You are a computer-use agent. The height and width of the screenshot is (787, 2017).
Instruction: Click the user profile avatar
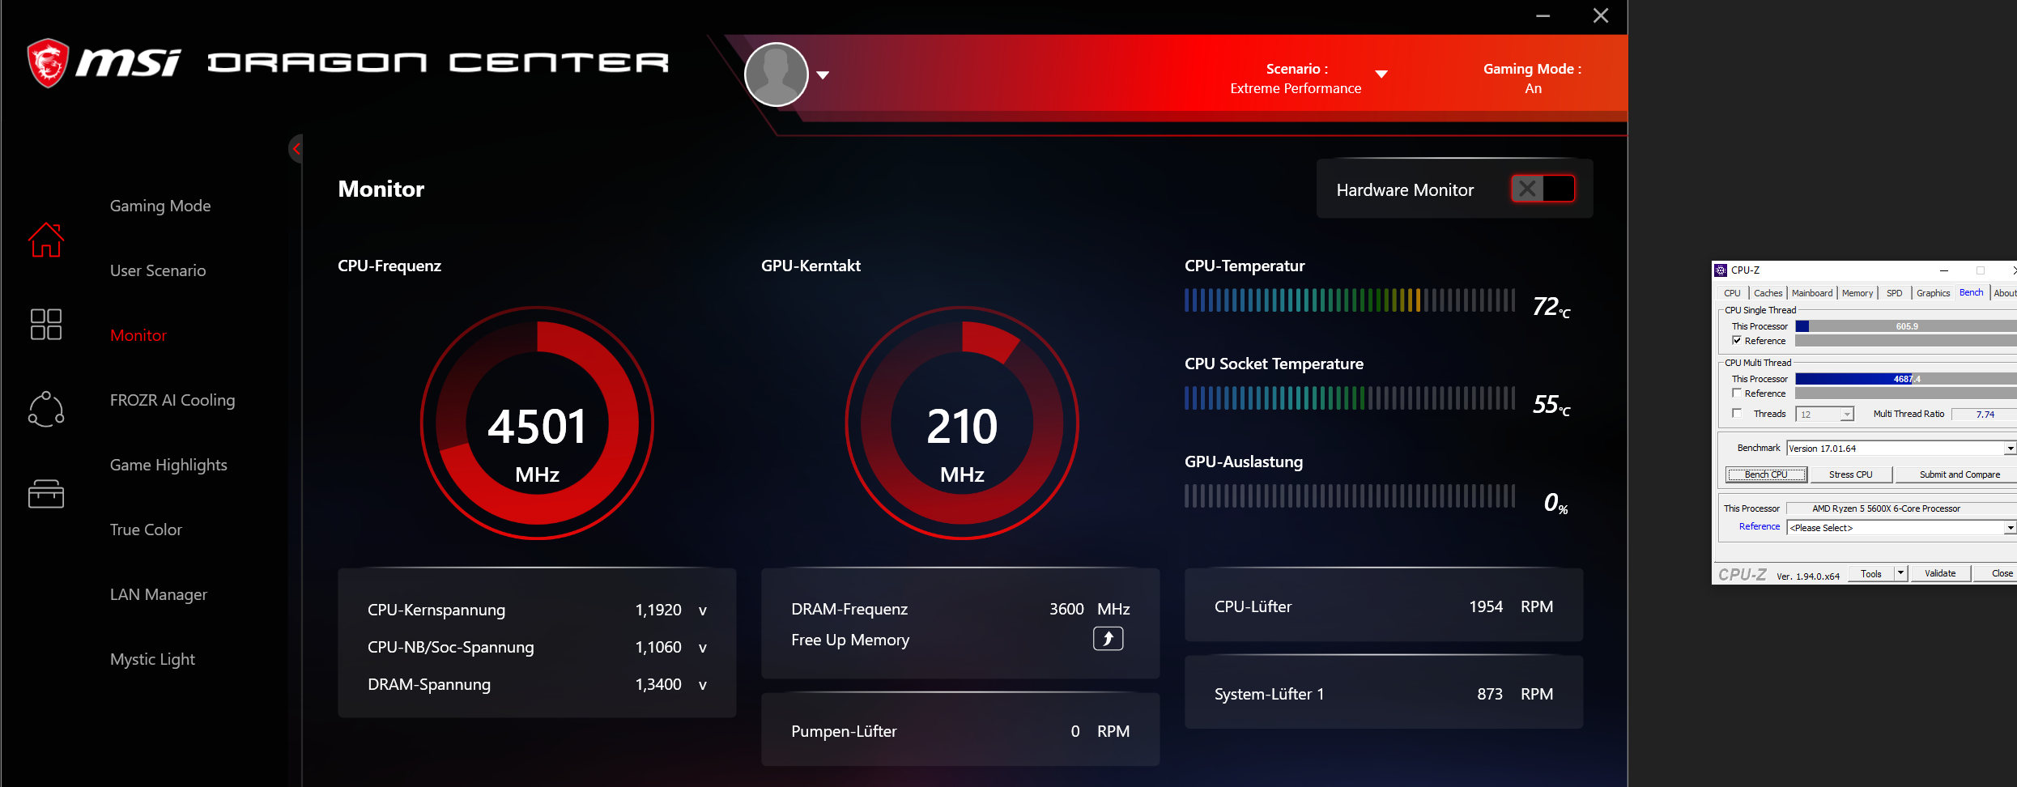pos(776,74)
